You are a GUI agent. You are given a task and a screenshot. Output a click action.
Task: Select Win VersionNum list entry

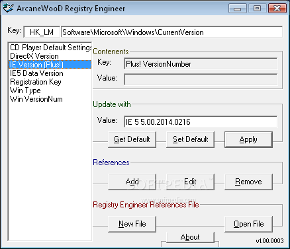(50, 99)
